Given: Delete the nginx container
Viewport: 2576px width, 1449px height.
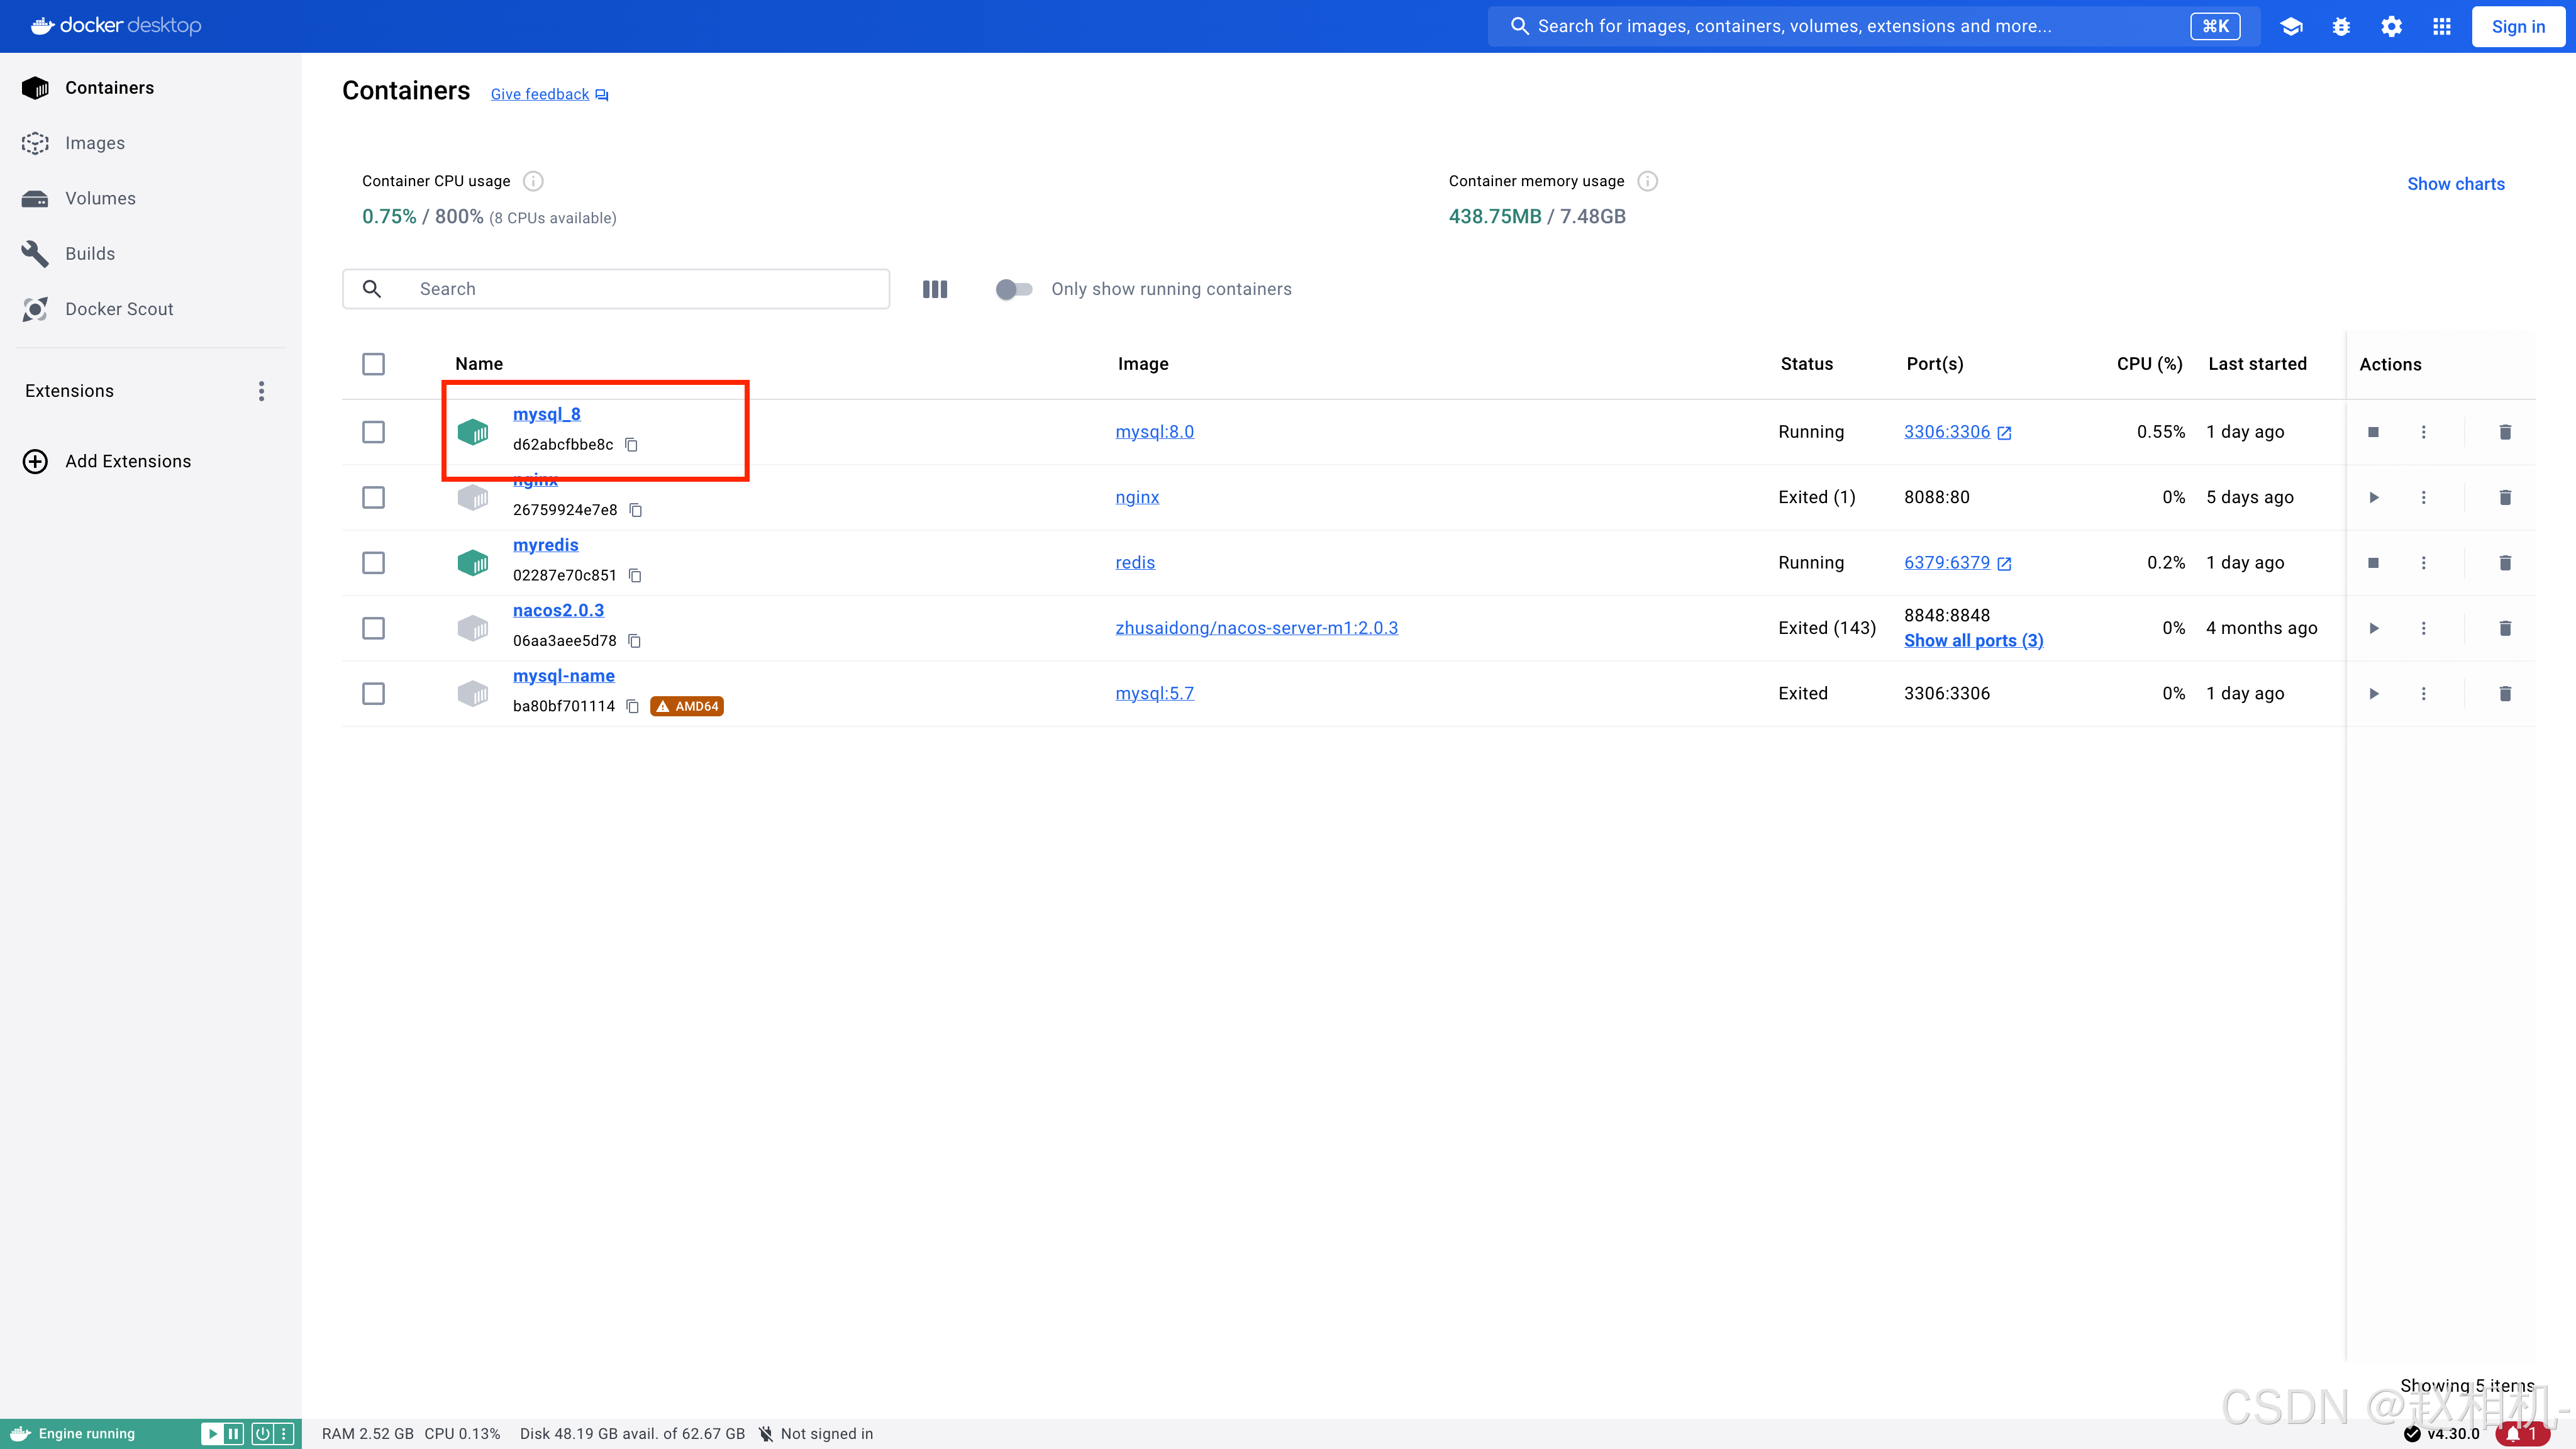Looking at the screenshot, I should coord(2505,497).
